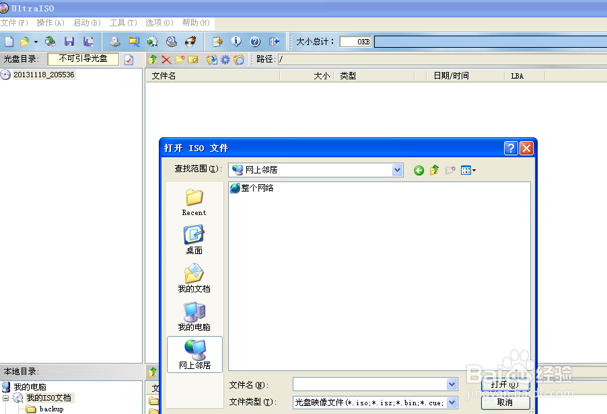This screenshot has width=607, height=414.
Task: Click the 类型 column header
Action: 373,76
